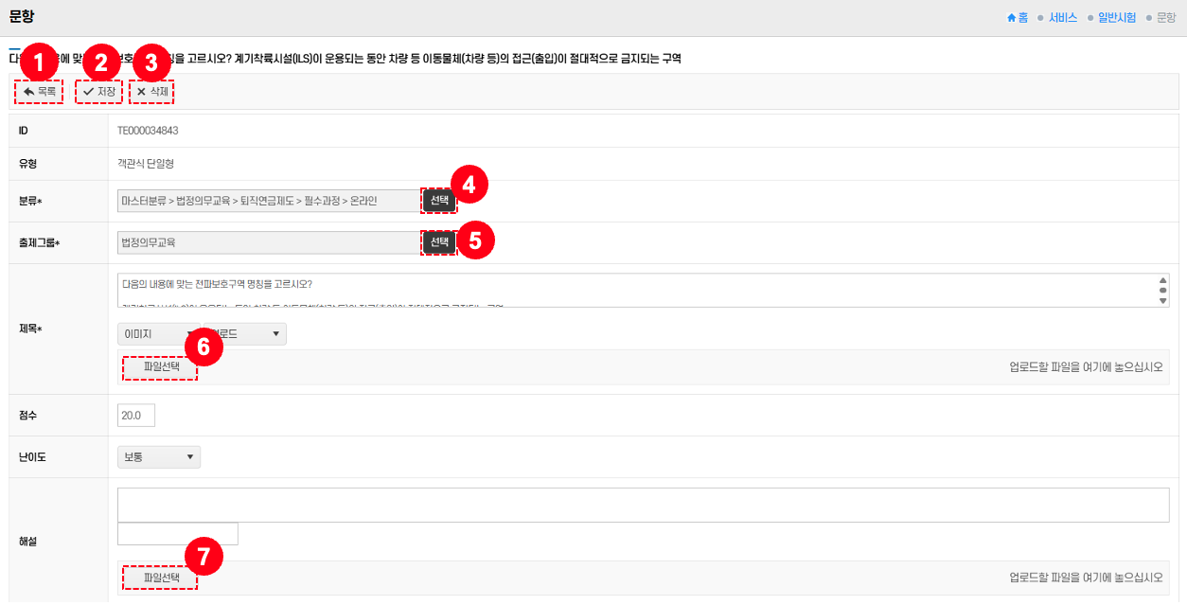
Task: Open the 업로드 dropdown beside 이미지
Action: point(251,334)
